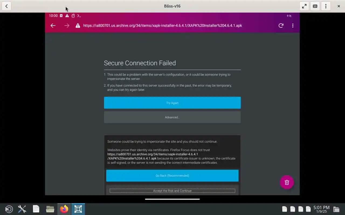Click the Android home gesture bar

172,199
